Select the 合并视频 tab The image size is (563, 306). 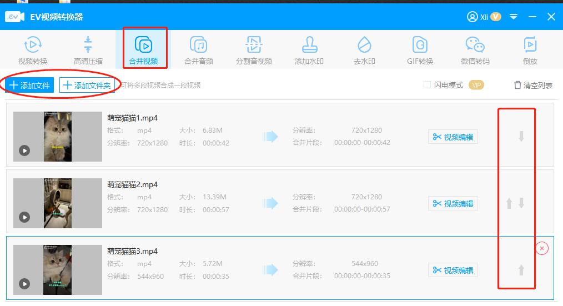[143, 51]
